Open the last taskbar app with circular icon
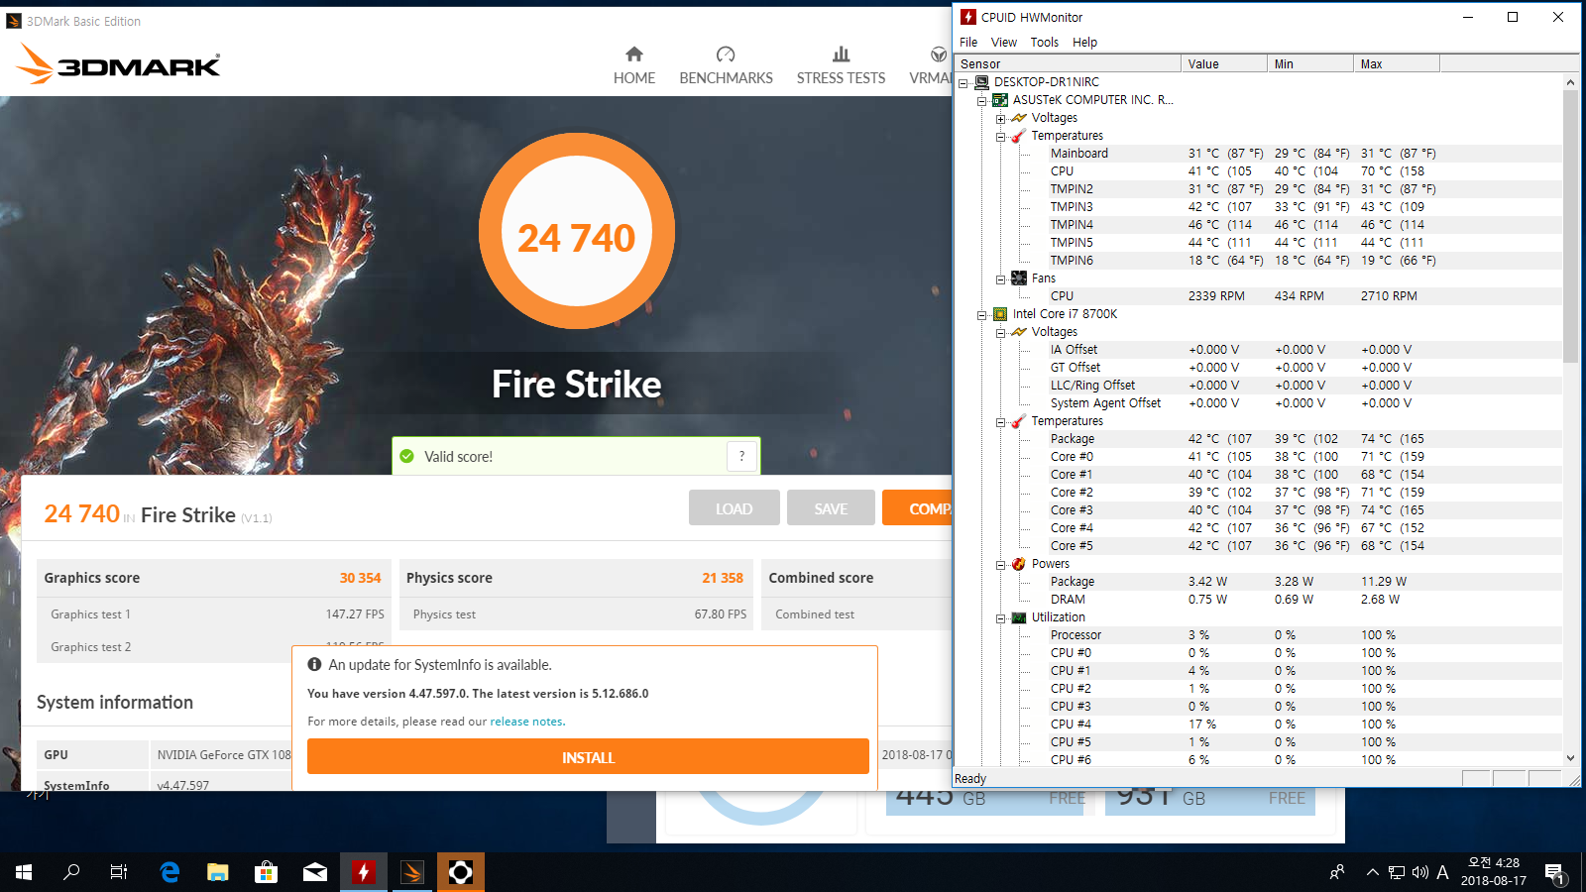The height and width of the screenshot is (892, 1586). click(461, 872)
